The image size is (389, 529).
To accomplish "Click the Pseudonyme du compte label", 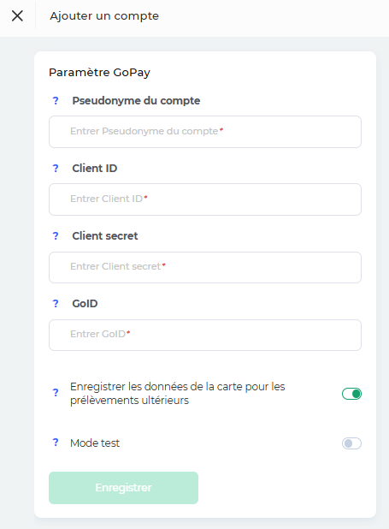I will (x=136, y=101).
